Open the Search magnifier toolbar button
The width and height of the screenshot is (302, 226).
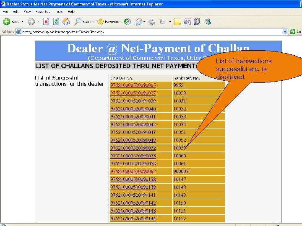pos(83,21)
